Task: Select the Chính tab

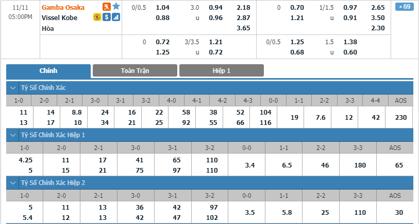Action: 48,71
